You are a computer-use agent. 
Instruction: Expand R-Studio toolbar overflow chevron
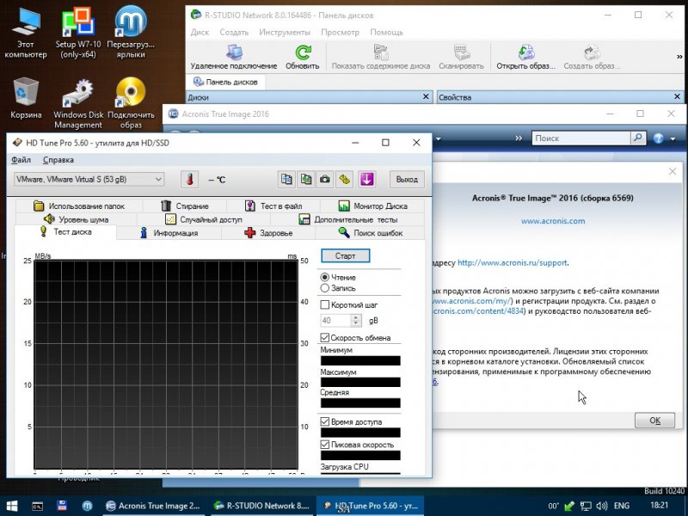[x=679, y=57]
